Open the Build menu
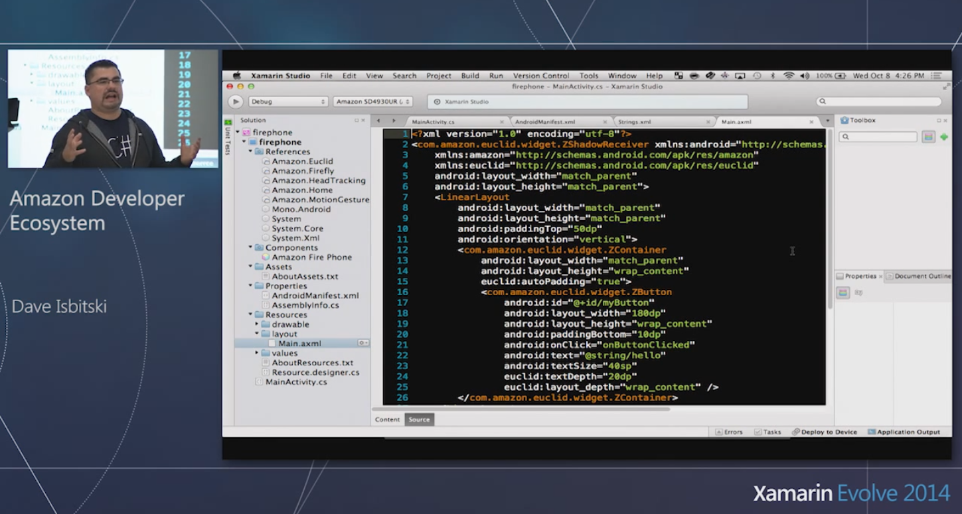Screen dimensions: 962x514 click(x=469, y=76)
